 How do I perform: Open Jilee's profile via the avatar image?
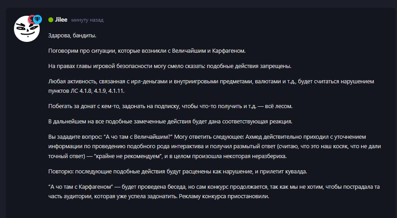coord(27,28)
